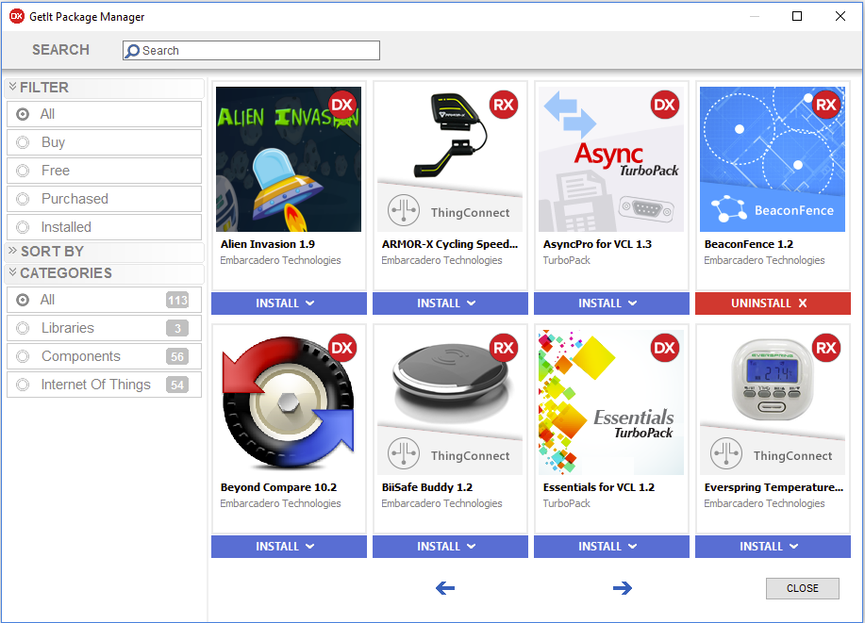Click the DX badge on Beyond Compare
Viewport: 865px width, 623px height.
coord(342,348)
